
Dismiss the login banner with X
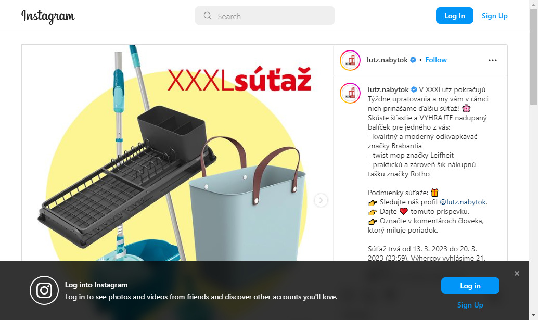517,273
